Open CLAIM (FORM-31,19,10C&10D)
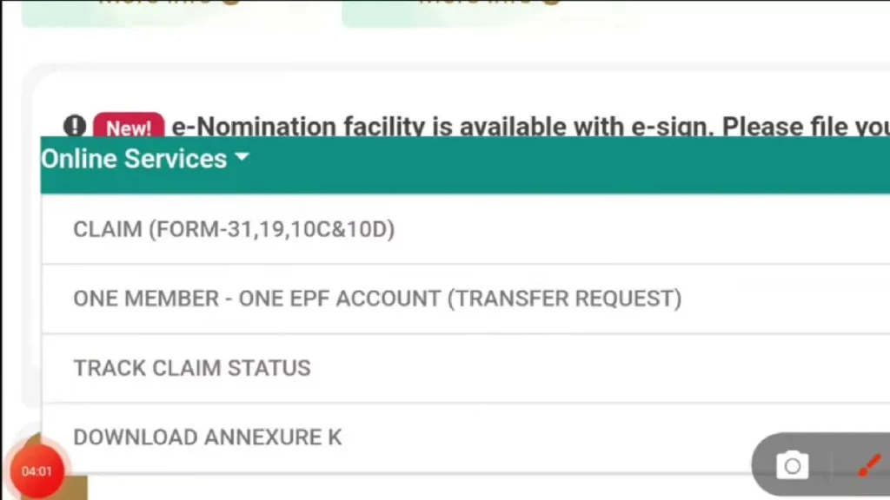The height and width of the screenshot is (500, 890). coord(233,229)
